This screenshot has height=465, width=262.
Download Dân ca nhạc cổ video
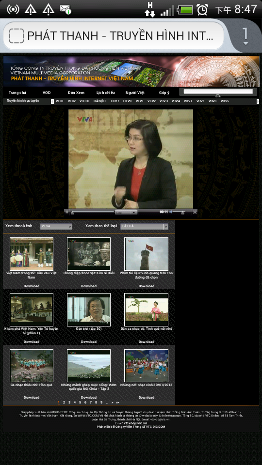(146, 342)
